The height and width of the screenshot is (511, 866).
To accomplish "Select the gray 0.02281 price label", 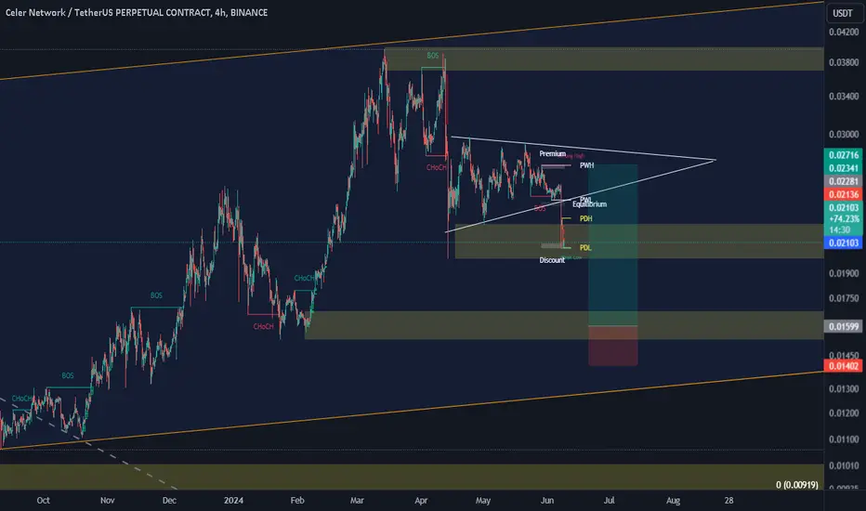I will click(844, 181).
